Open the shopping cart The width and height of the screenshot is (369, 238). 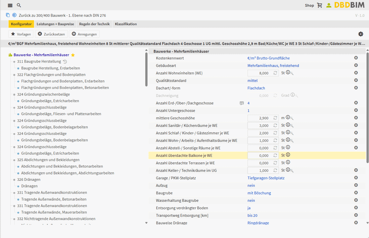click(x=320, y=5)
